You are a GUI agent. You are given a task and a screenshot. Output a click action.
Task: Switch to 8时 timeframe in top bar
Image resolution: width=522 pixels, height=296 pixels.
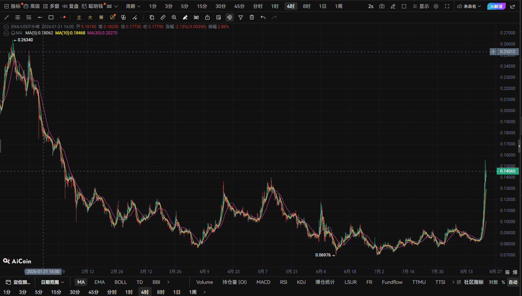pyautogui.click(x=307, y=6)
